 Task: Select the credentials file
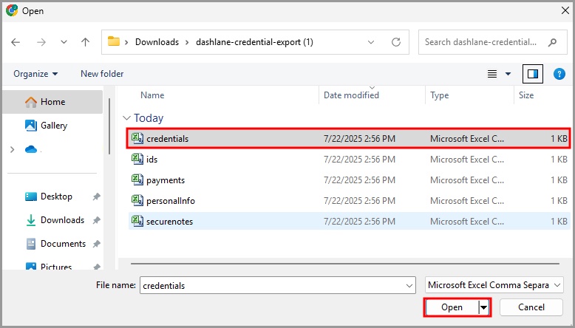[x=348, y=139]
